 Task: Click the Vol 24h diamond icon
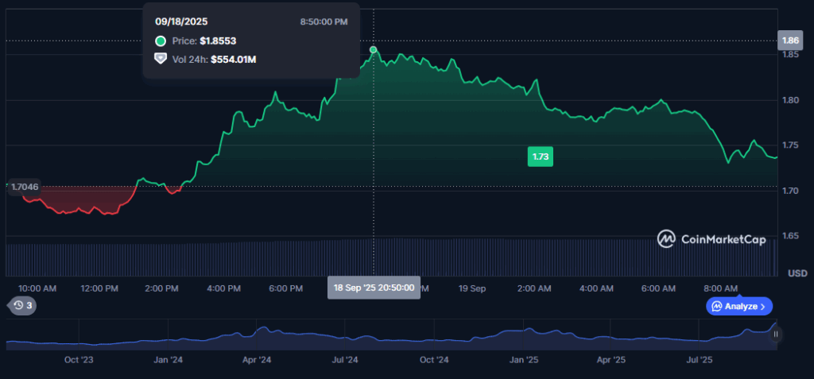161,59
